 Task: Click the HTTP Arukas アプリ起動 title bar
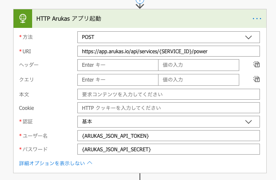tap(127, 19)
